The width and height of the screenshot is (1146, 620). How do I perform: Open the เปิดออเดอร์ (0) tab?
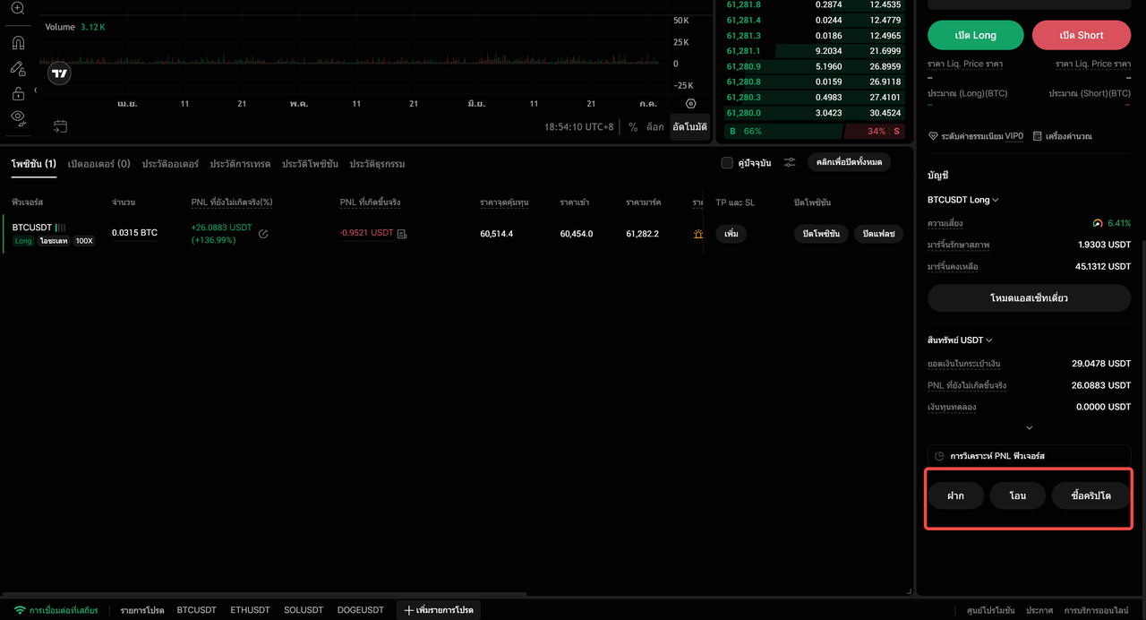(99, 164)
